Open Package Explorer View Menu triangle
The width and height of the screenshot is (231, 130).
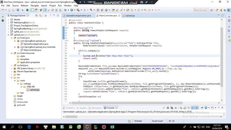[51, 16]
